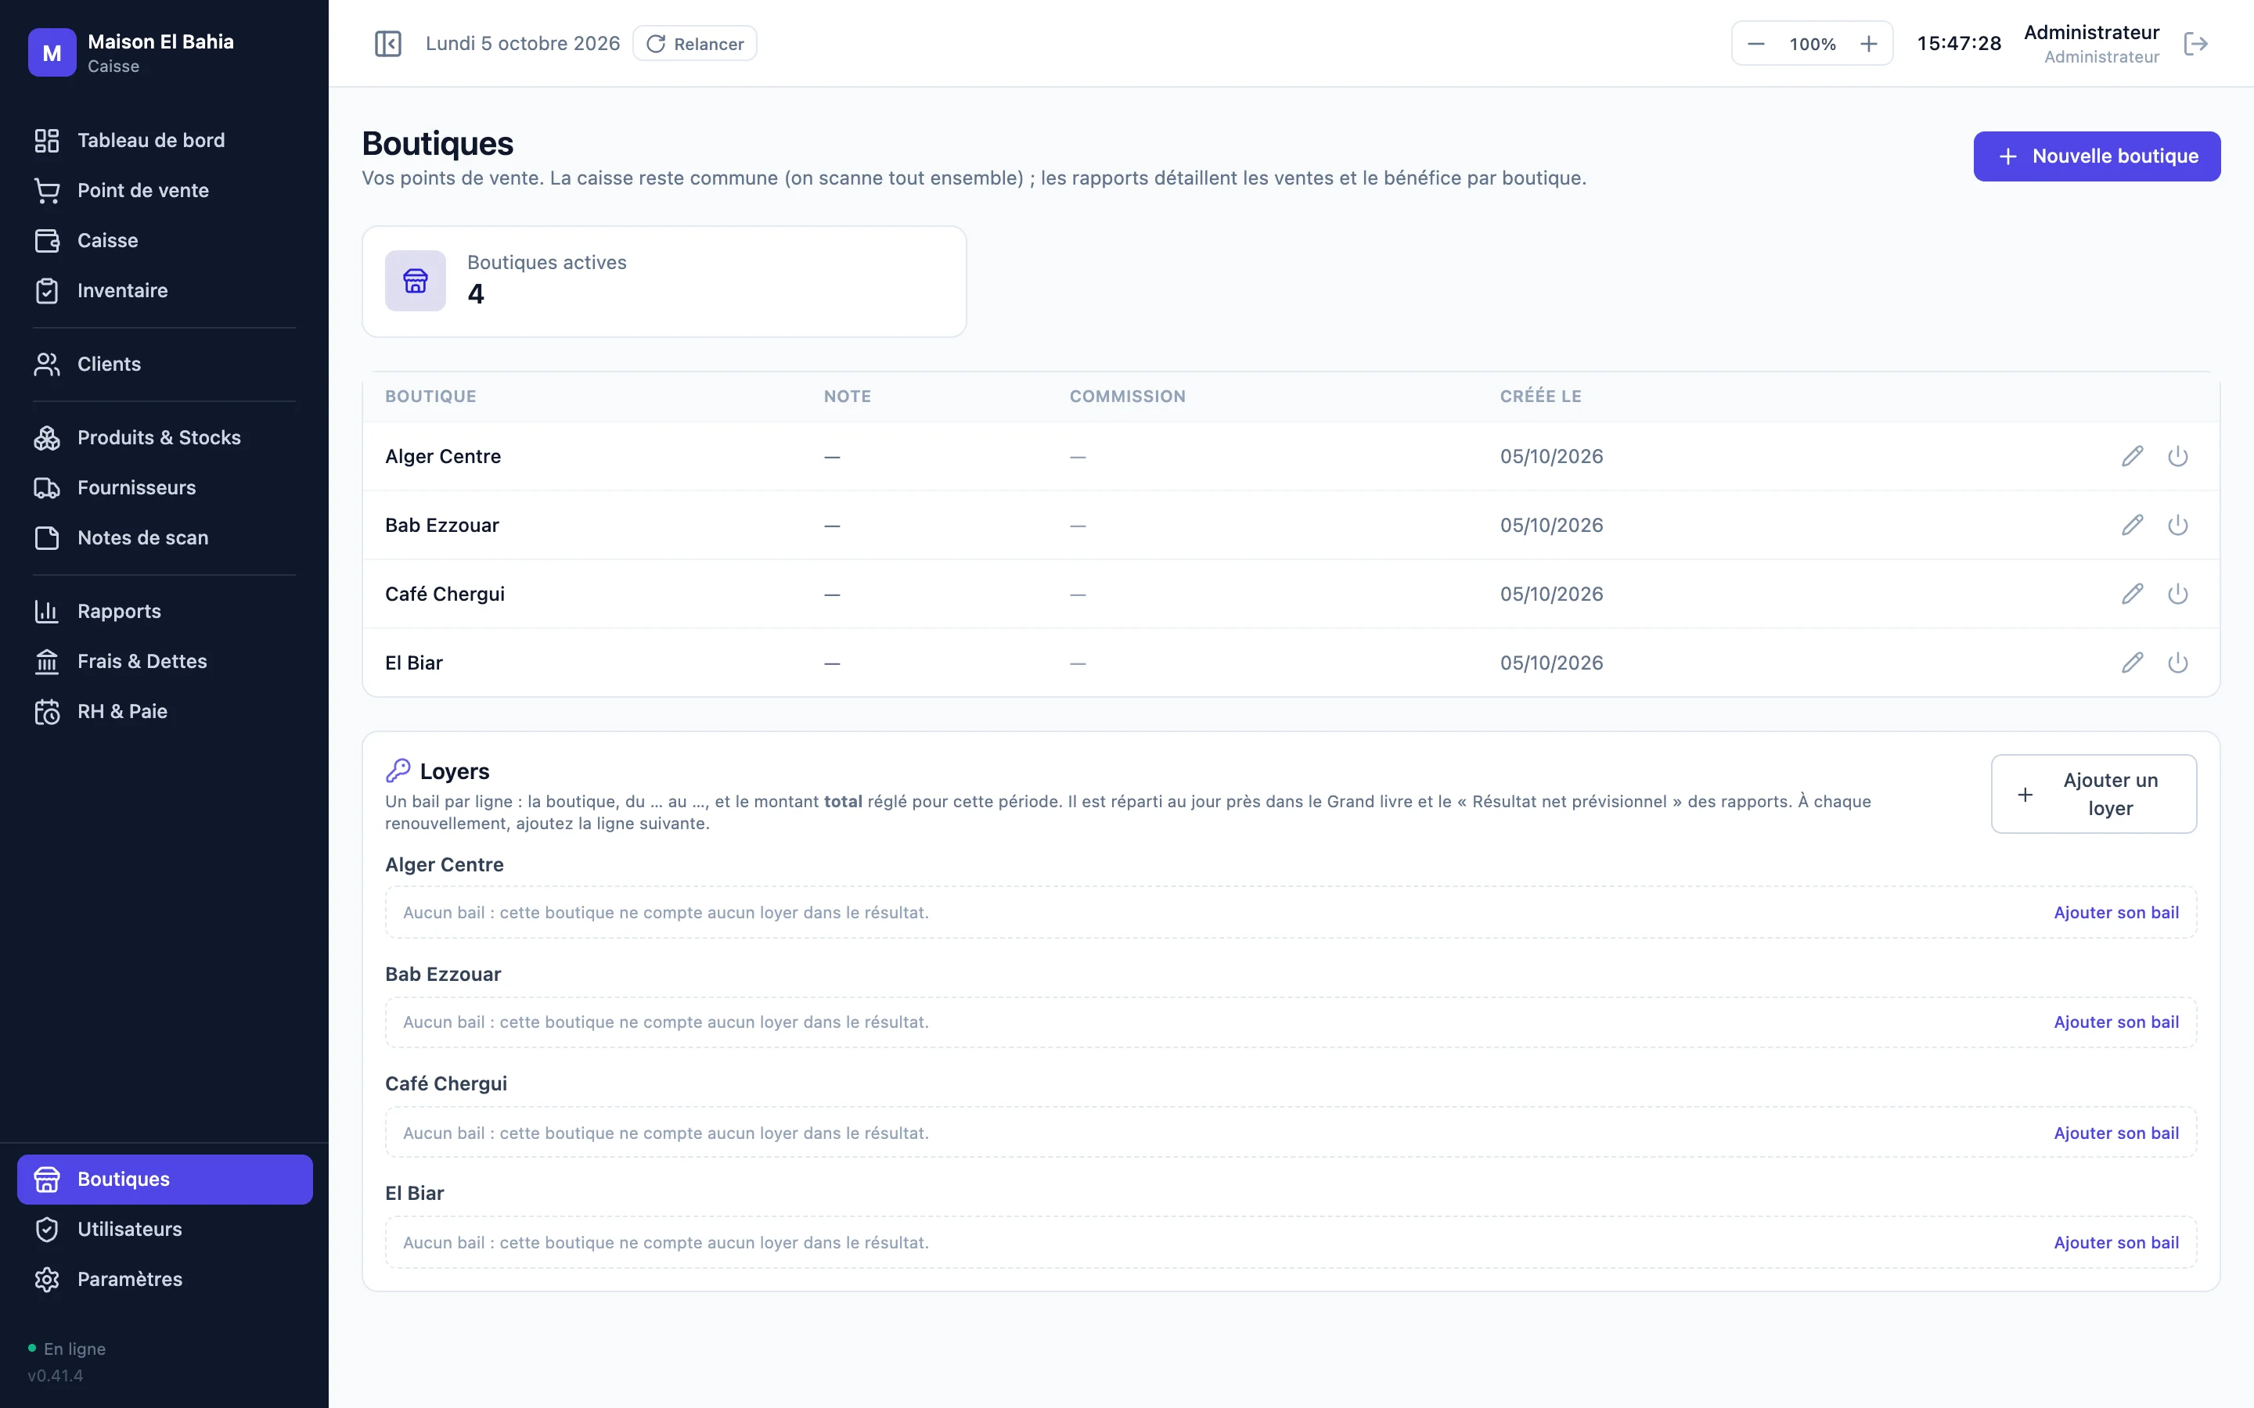This screenshot has height=1408, width=2254.
Task: Deactivate Alger Centre with power icon
Action: coord(2177,456)
